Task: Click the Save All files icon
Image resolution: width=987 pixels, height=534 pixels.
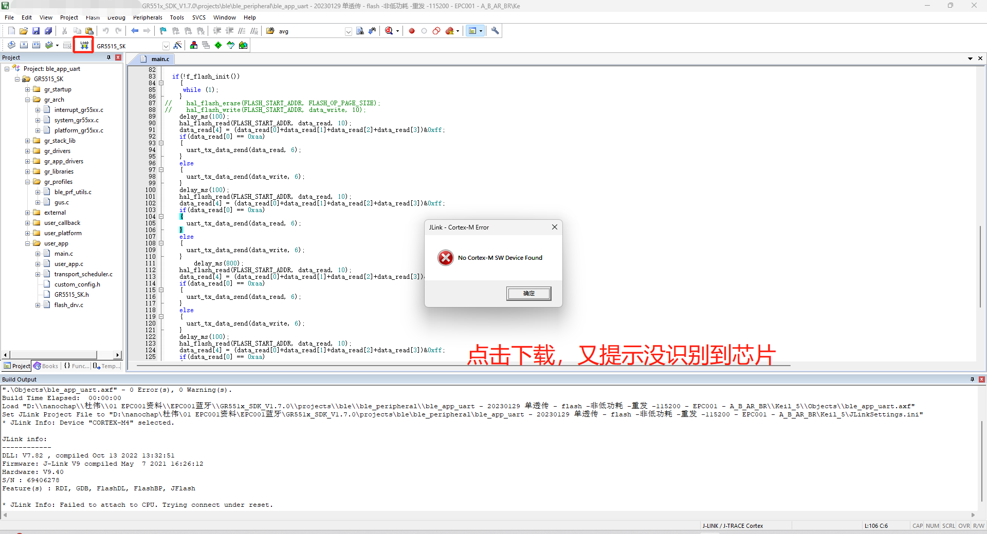Action: (48, 31)
